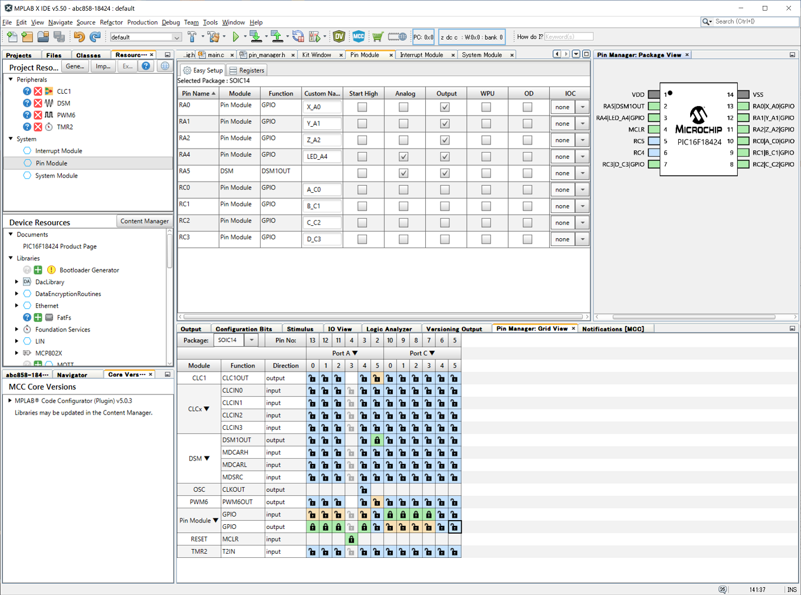Open the Production menu

point(142,22)
